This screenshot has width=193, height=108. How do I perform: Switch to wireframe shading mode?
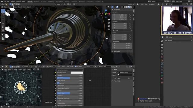point(125,7)
